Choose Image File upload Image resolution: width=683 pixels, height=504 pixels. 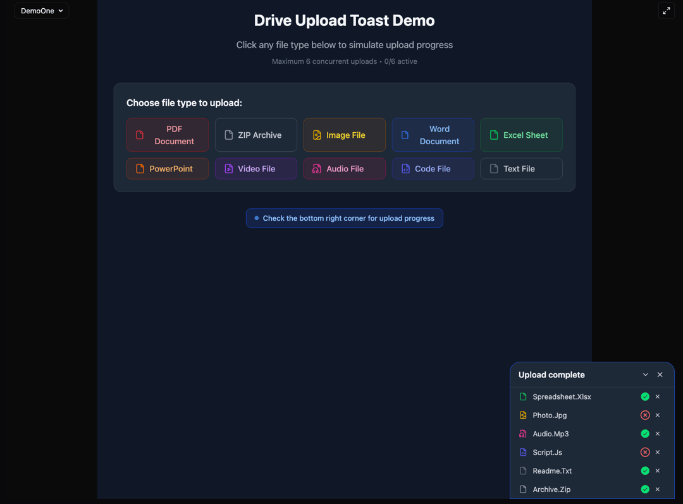click(345, 135)
